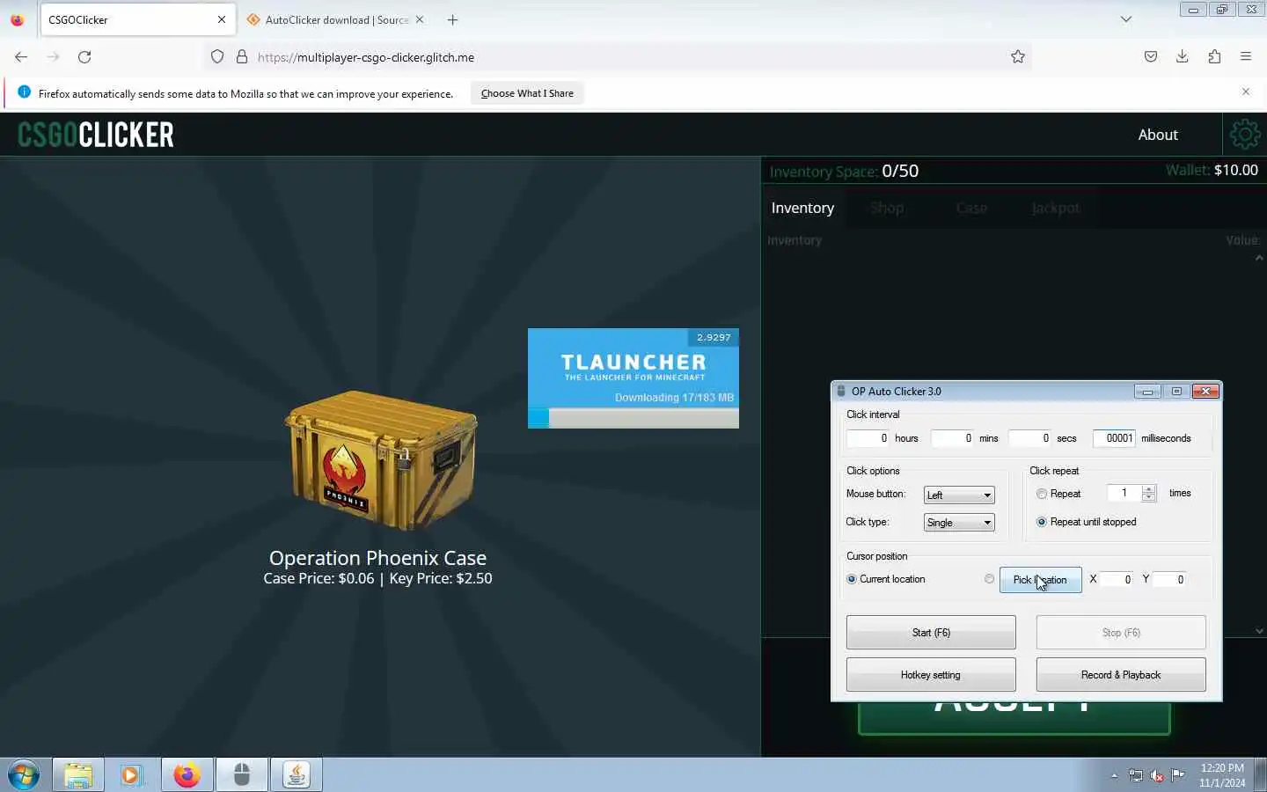The image size is (1267, 792).
Task: Click the CSGOCLICKER logo
Action: click(x=96, y=135)
